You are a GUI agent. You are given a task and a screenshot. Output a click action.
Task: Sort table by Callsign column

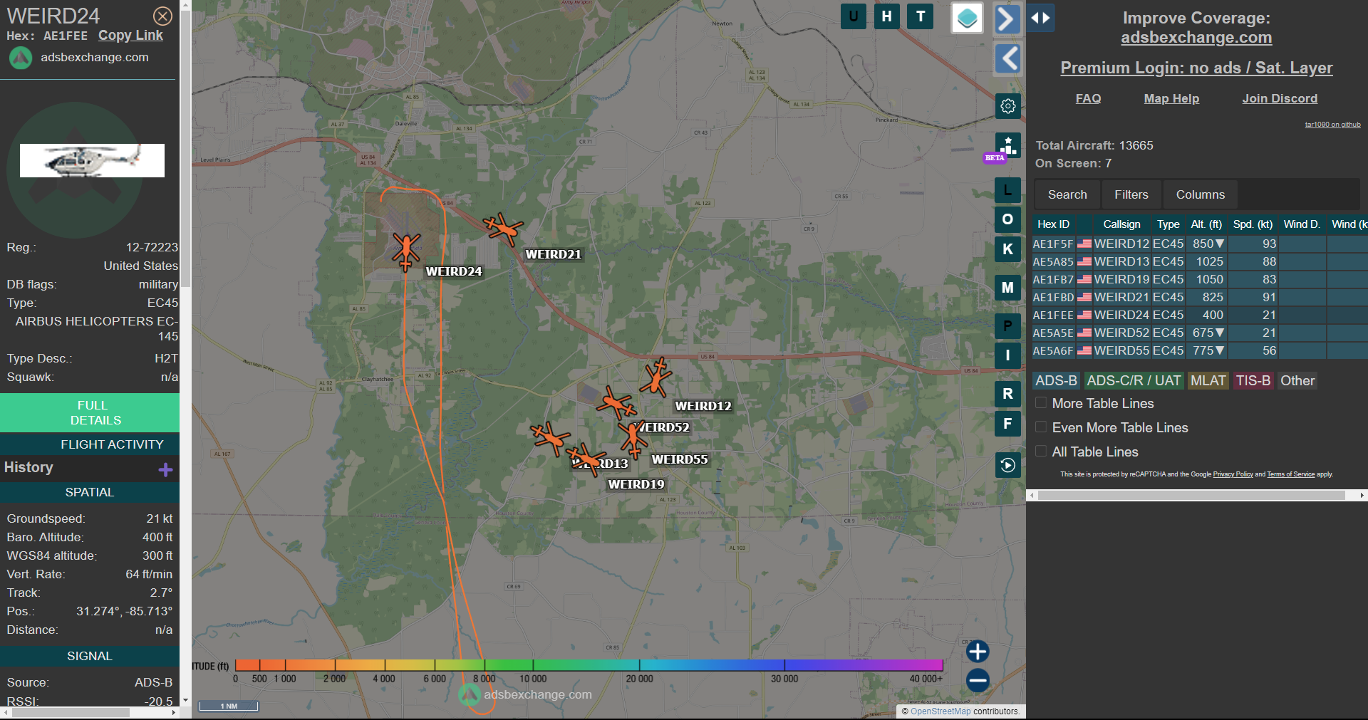tap(1121, 224)
